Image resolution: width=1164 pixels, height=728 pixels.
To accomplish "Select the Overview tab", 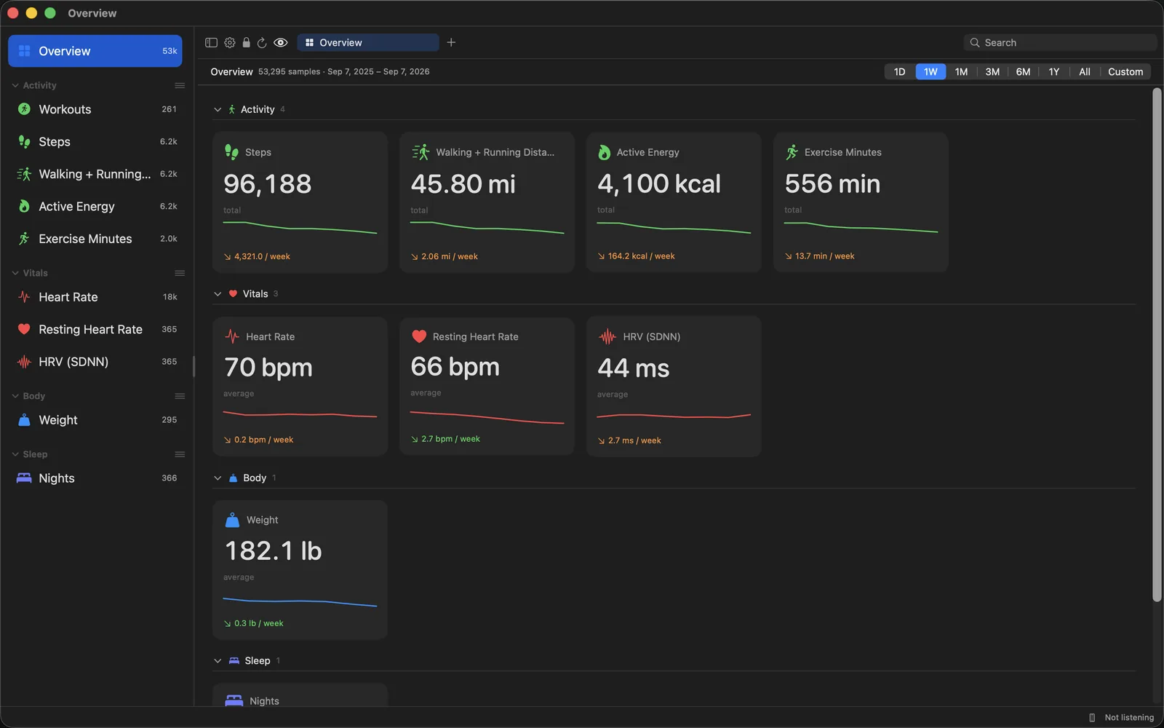I will [x=368, y=42].
